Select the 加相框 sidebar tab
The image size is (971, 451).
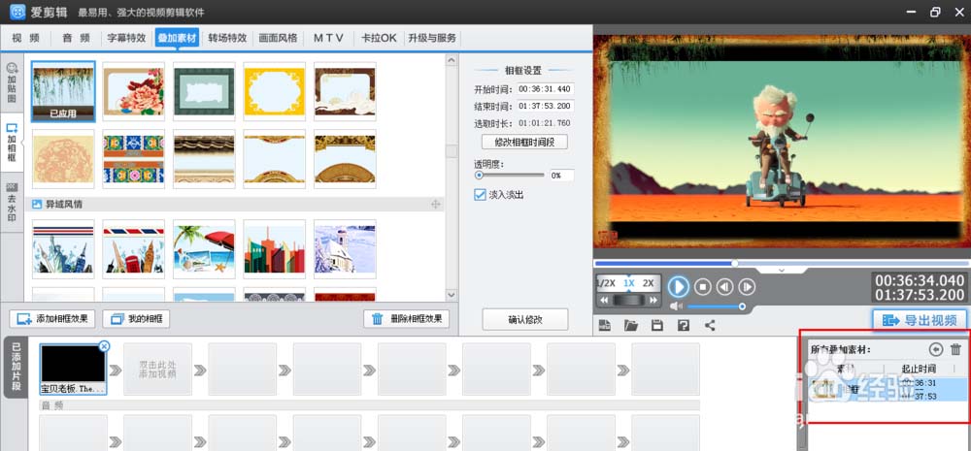(12, 143)
